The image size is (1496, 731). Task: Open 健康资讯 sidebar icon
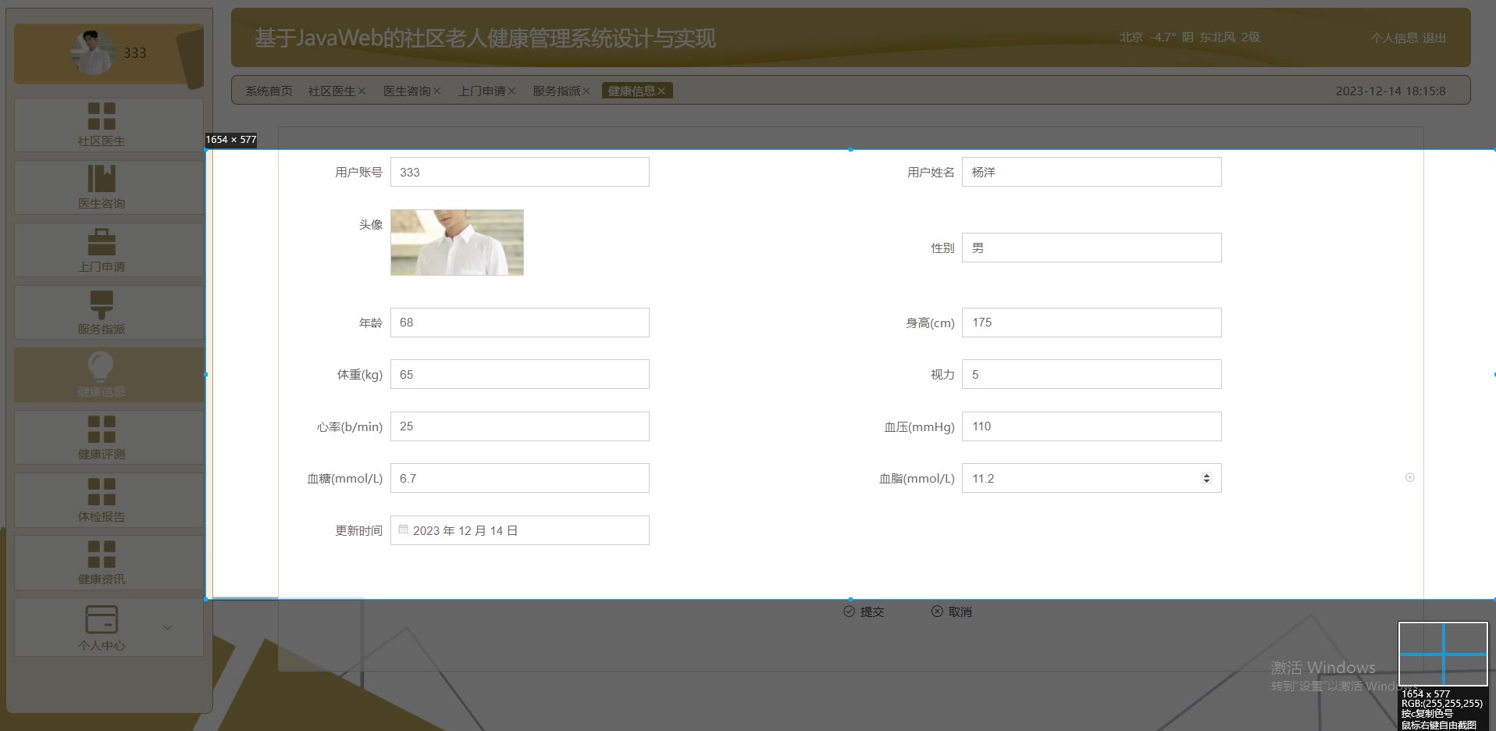(x=102, y=554)
